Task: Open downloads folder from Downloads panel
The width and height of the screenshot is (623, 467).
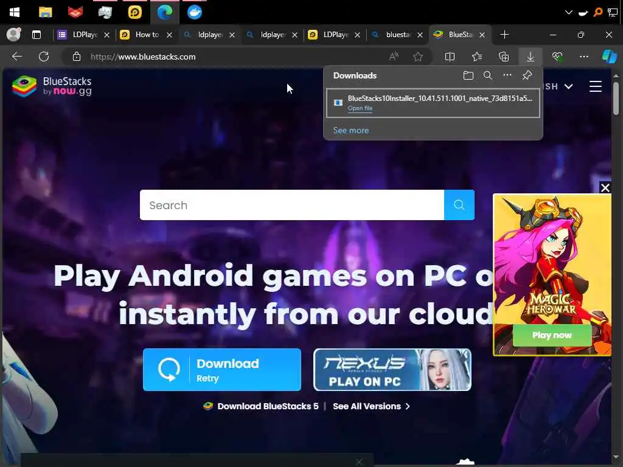Action: pos(468,75)
